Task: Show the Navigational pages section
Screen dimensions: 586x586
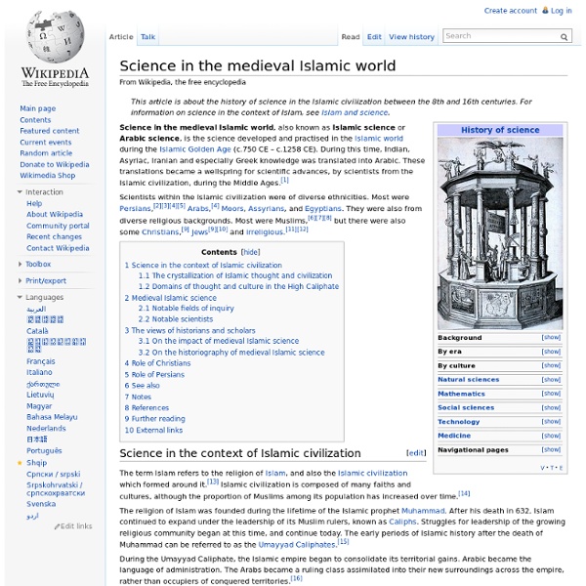Action: [x=551, y=449]
